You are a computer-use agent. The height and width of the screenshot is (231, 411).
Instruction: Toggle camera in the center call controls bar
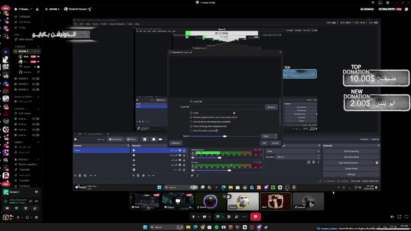[x=204, y=217]
